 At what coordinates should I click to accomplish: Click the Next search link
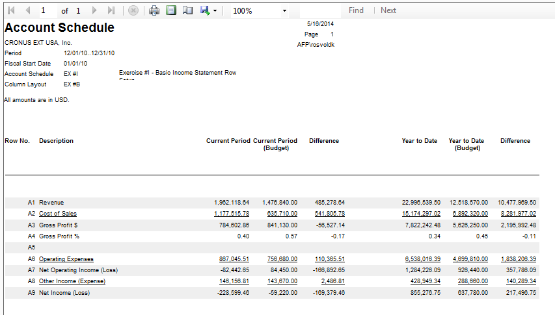click(388, 10)
